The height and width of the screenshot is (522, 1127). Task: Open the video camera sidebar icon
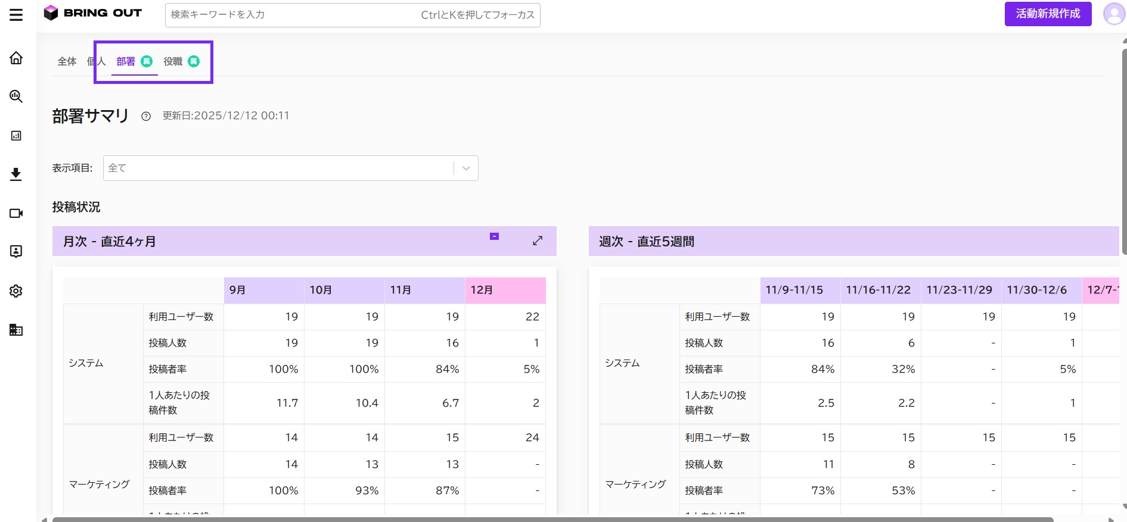tap(16, 213)
